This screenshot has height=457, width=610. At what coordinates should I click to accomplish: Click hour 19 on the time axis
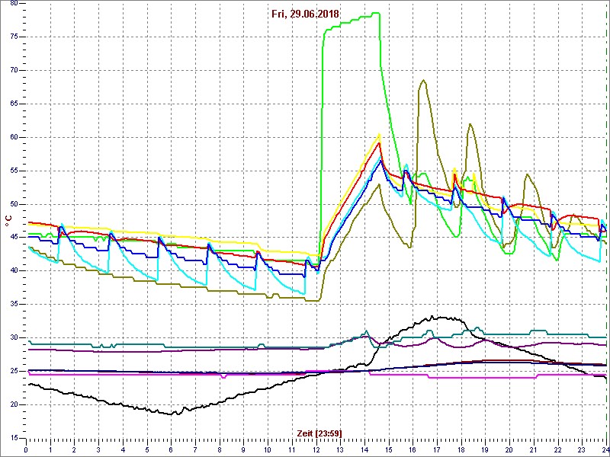tap(485, 449)
